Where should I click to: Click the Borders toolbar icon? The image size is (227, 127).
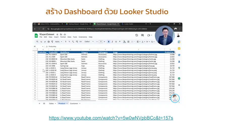click(128, 42)
